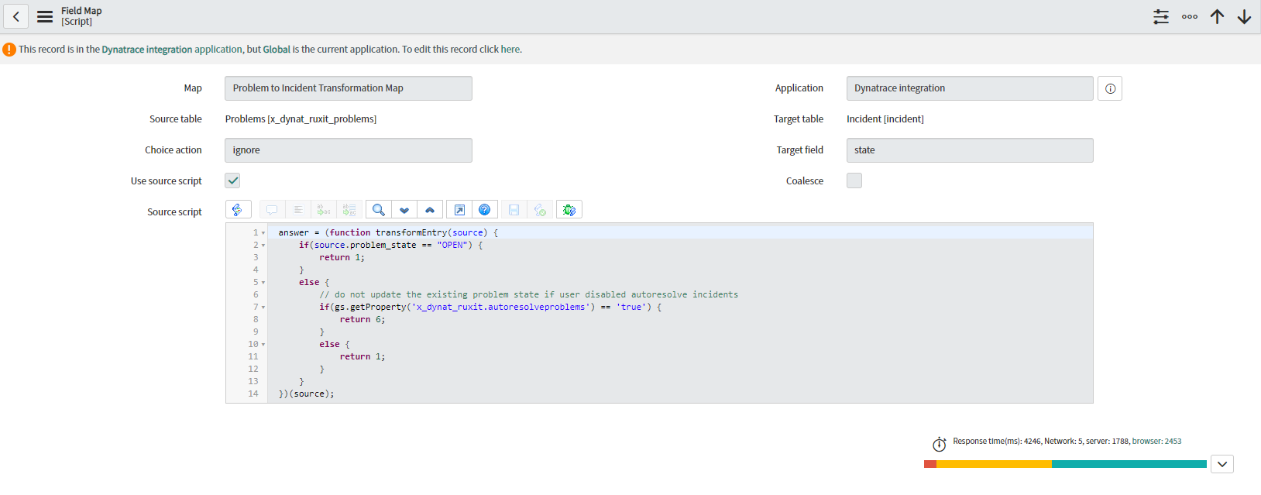Open the script debugger bug icon
Image resolution: width=1261 pixels, height=495 pixels.
tap(569, 210)
